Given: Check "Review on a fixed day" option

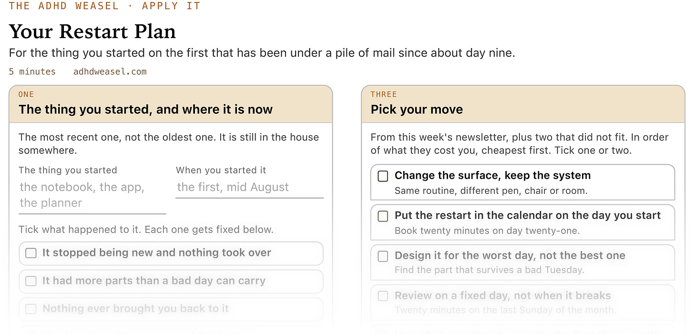Looking at the screenshot, I should 383,296.
